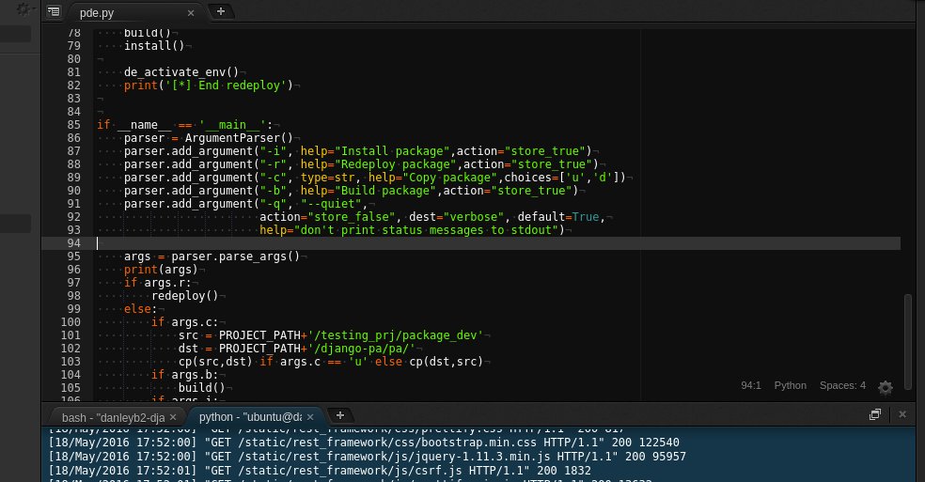The width and height of the screenshot is (925, 482).
Task: Click "'[*] End redeploy'" string on line 82
Action: click(226, 86)
